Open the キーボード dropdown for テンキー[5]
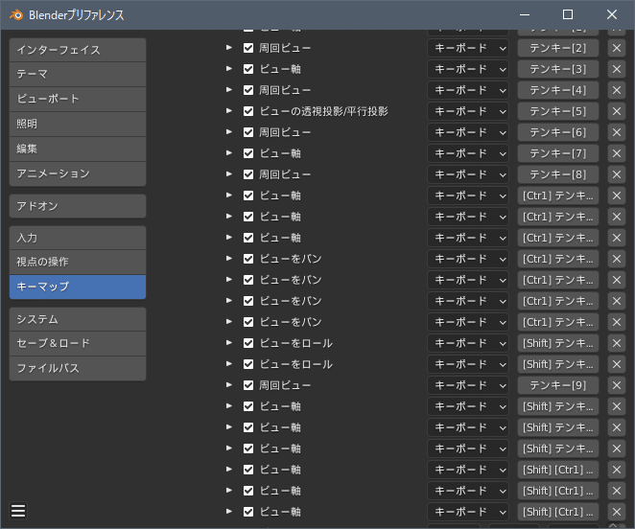The image size is (635, 529). (x=468, y=111)
